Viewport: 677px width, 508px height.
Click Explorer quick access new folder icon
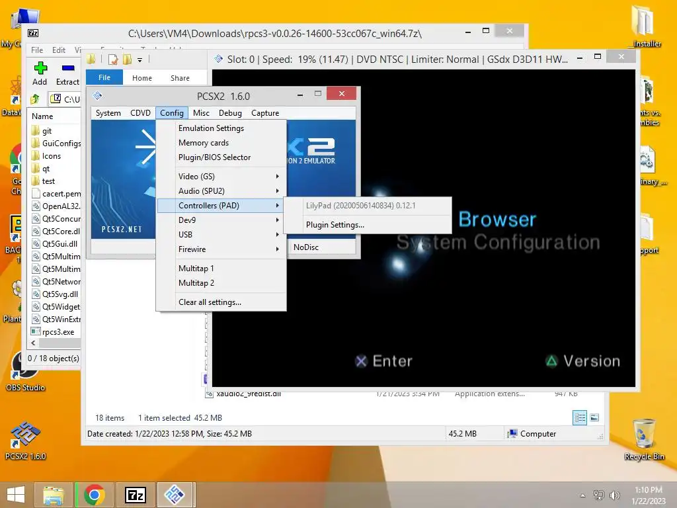click(x=127, y=59)
